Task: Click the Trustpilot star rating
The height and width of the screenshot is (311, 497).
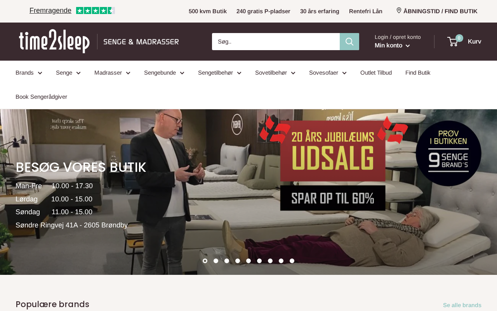Action: click(96, 10)
